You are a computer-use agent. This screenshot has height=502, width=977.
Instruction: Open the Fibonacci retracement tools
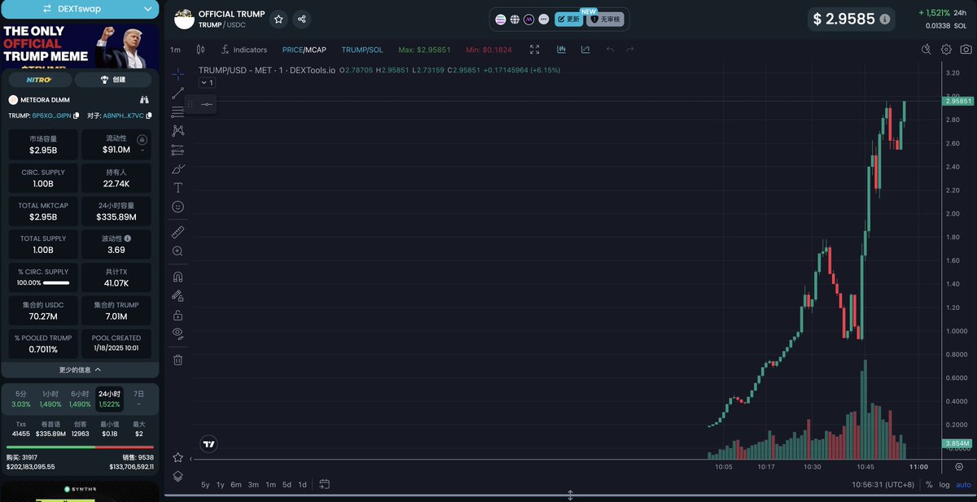[x=178, y=111]
